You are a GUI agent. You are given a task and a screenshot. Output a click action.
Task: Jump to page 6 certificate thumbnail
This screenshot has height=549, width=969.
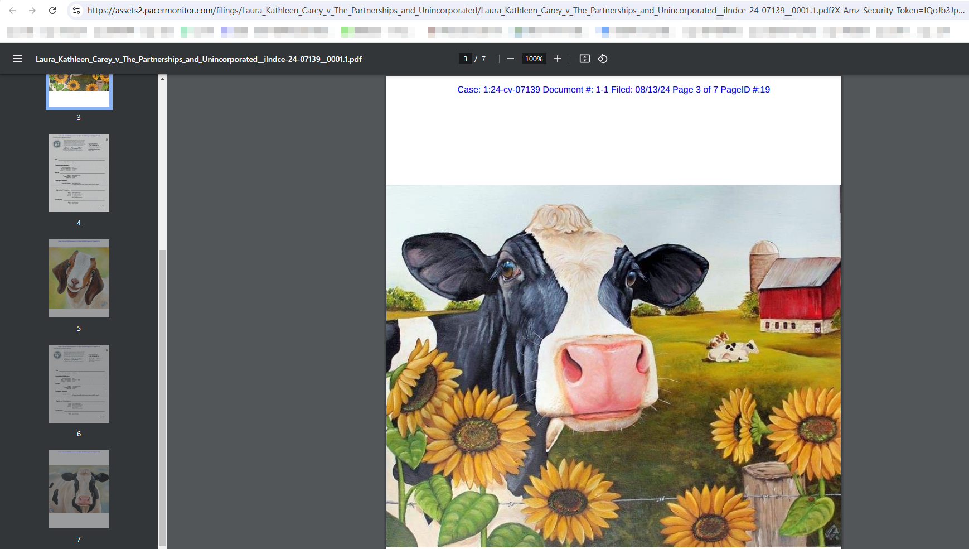(79, 384)
